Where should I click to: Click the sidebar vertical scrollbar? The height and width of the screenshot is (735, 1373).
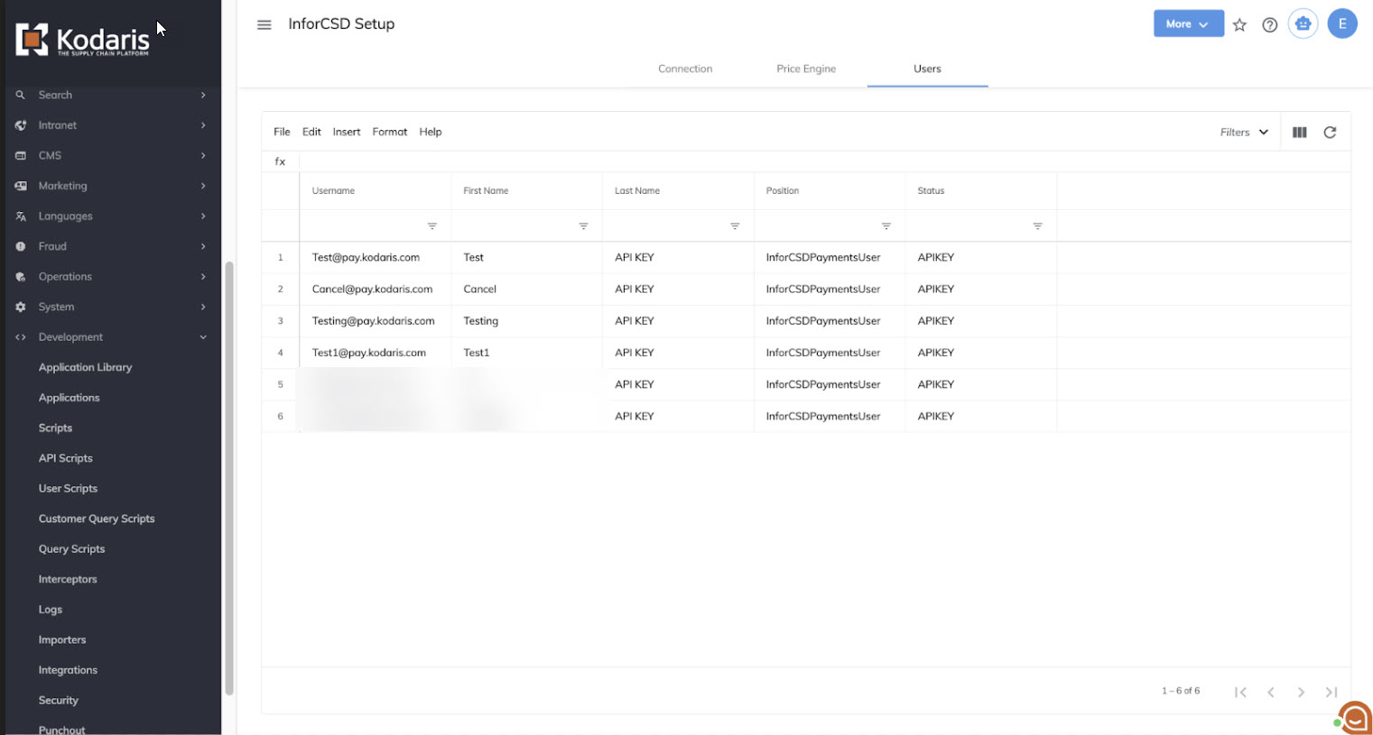[229, 478]
